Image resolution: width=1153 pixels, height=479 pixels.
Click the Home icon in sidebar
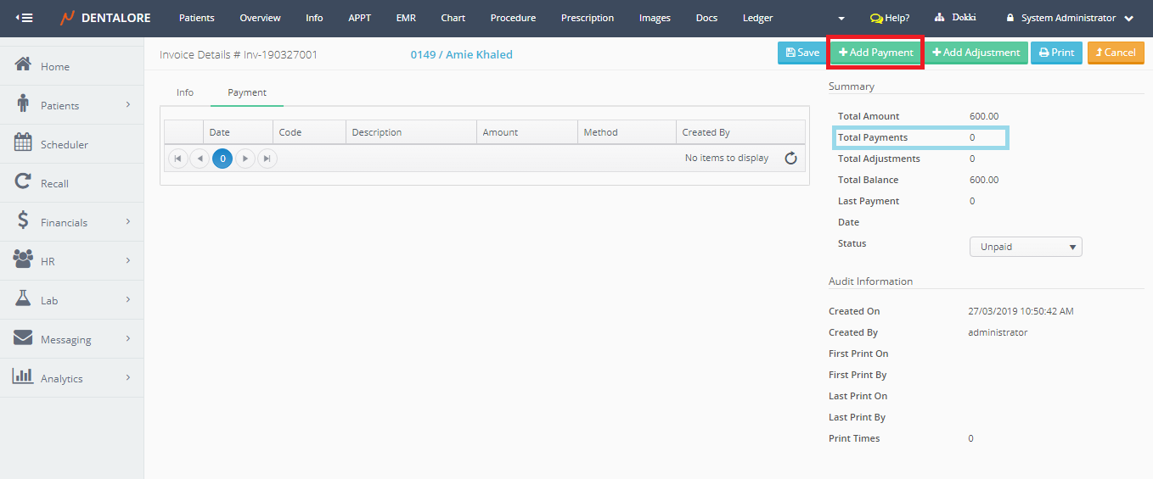point(23,65)
